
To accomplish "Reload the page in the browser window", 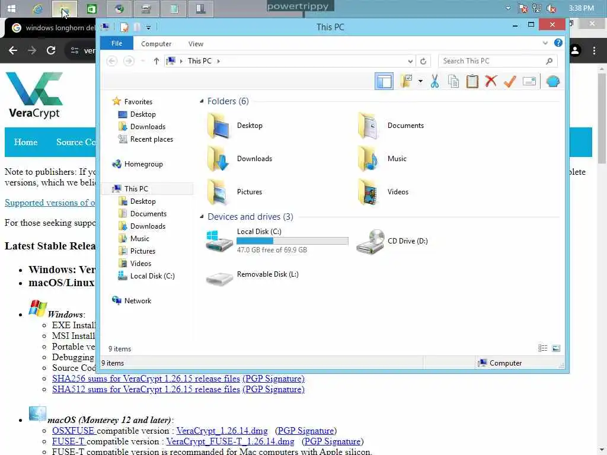I will click(51, 50).
